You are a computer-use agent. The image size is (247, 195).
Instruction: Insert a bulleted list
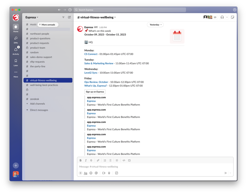pos(110,160)
